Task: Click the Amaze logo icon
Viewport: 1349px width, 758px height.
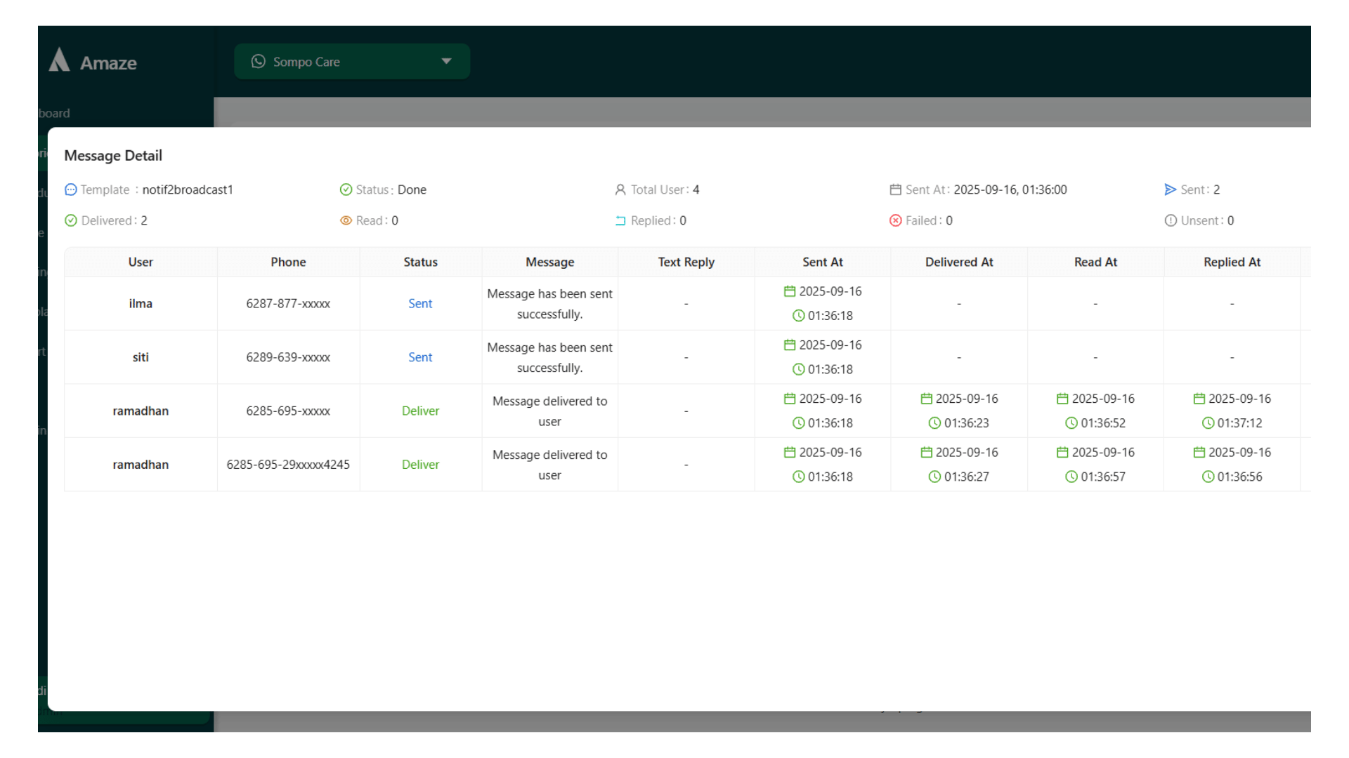Action: point(60,60)
